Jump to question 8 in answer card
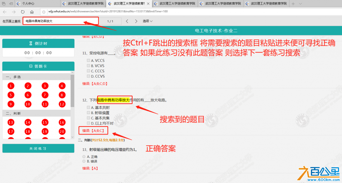Viewport: 342px width, 183px height. point(62,95)
